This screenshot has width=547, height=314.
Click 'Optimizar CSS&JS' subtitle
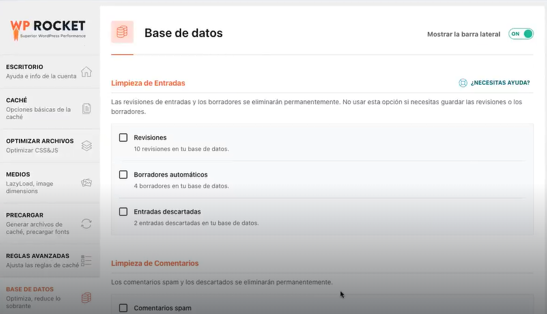32,150
